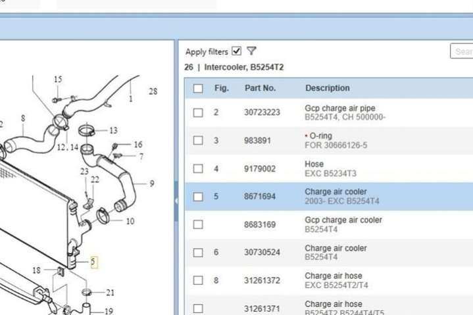Sort by the Description column header

[x=327, y=88]
